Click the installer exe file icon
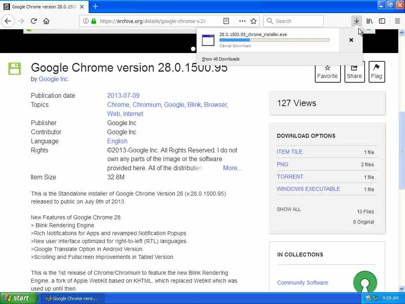 tap(208, 40)
